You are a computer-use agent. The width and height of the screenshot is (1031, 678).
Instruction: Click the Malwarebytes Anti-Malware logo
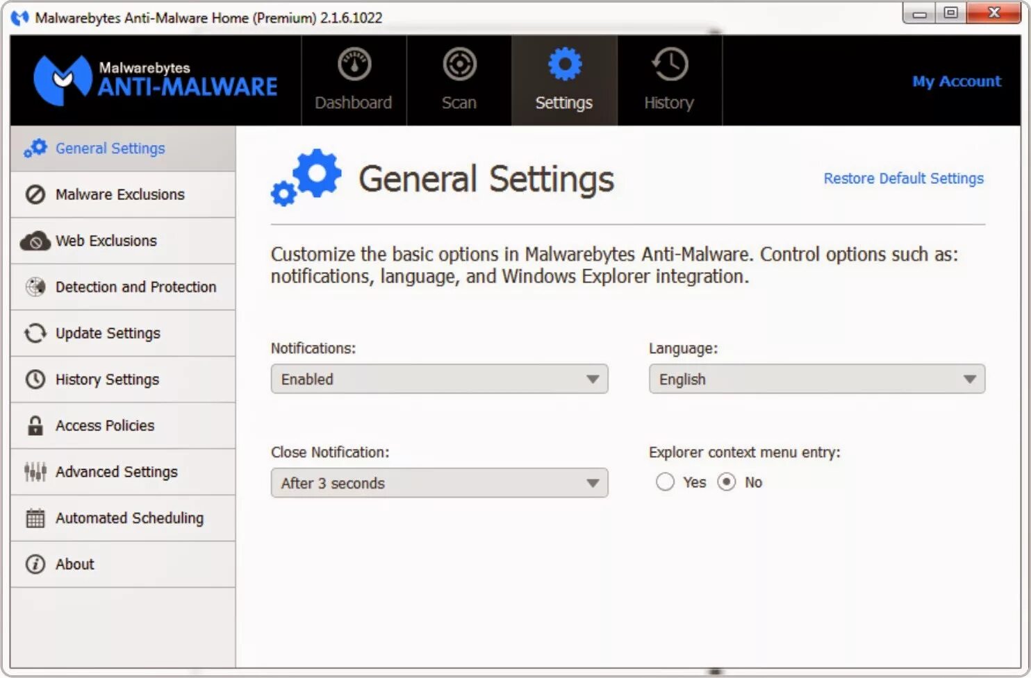[155, 80]
